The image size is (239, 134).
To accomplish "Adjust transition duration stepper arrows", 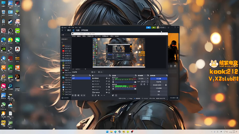I will 148,82.
